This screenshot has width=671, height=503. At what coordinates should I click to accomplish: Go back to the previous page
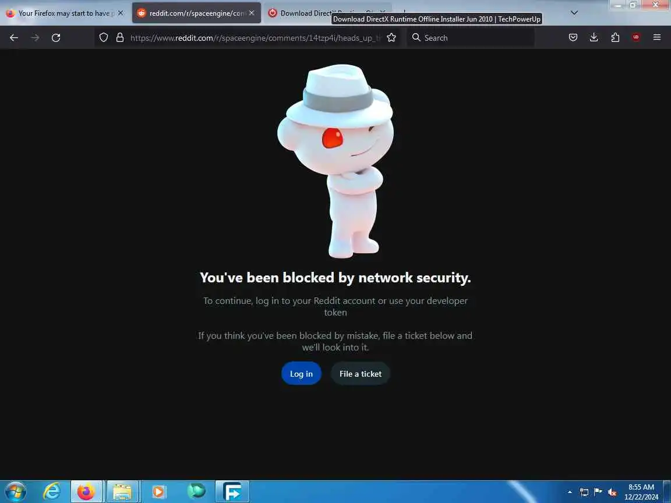pos(14,38)
